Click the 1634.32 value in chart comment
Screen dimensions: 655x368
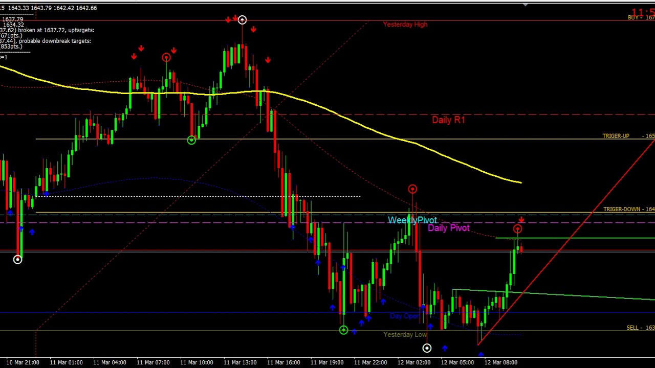tap(13, 25)
